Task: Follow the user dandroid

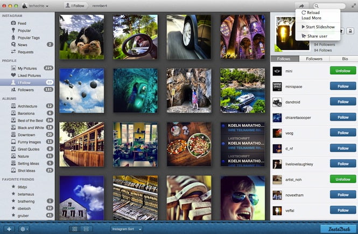Action: pos(343,102)
